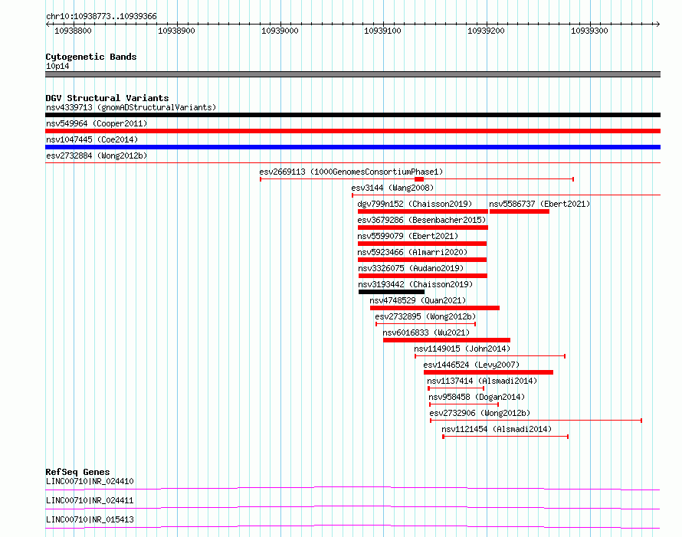682x537 pixels.
Task: Open nsv1137414 (Alsmadi2014) variant
Action: pyautogui.click(x=482, y=381)
